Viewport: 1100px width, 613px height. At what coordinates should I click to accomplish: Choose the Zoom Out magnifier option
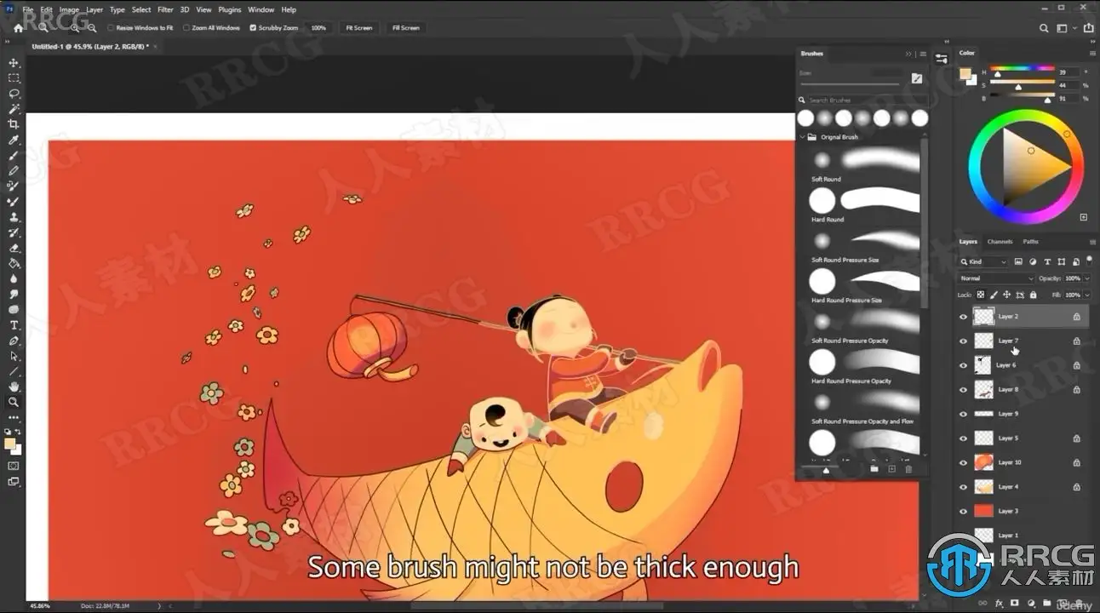pyautogui.click(x=92, y=28)
